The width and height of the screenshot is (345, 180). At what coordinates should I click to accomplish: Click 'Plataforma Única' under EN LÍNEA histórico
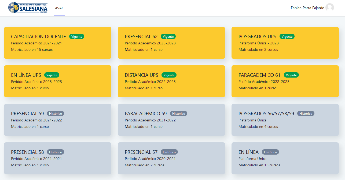coord(252,159)
